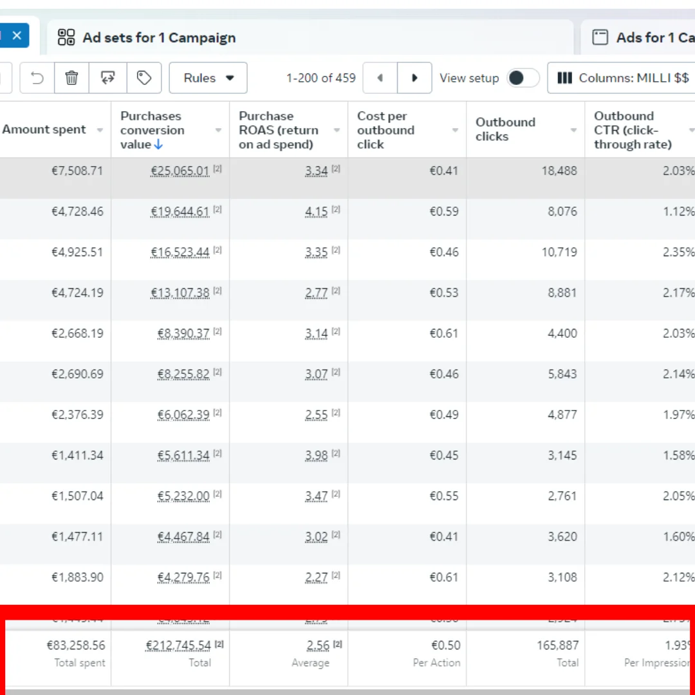Toggle the View setup switch

point(523,78)
